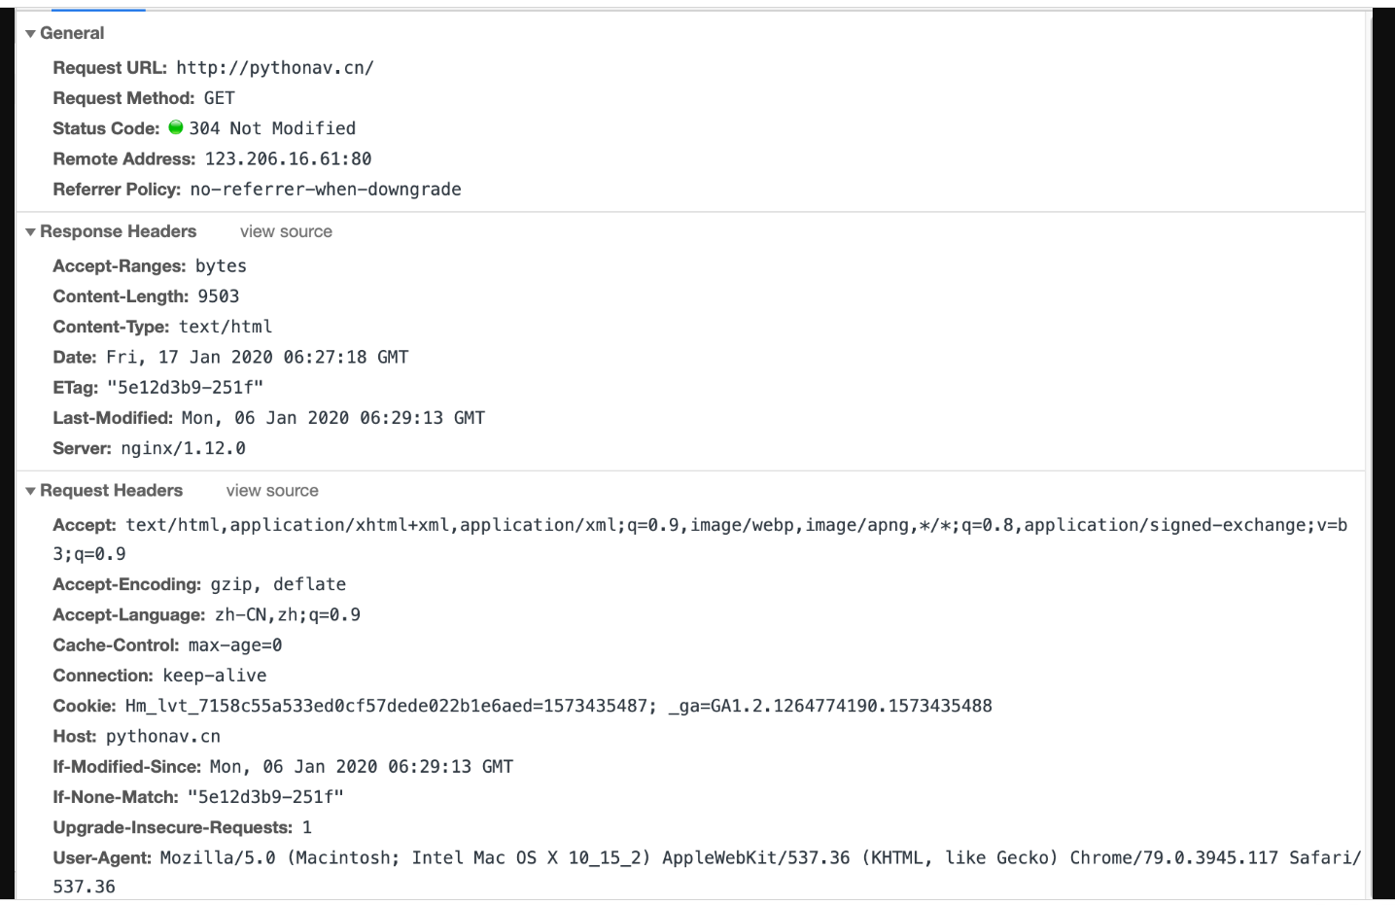Click the green status code indicator dot
Viewport: 1395px width, 905px height.
(176, 127)
